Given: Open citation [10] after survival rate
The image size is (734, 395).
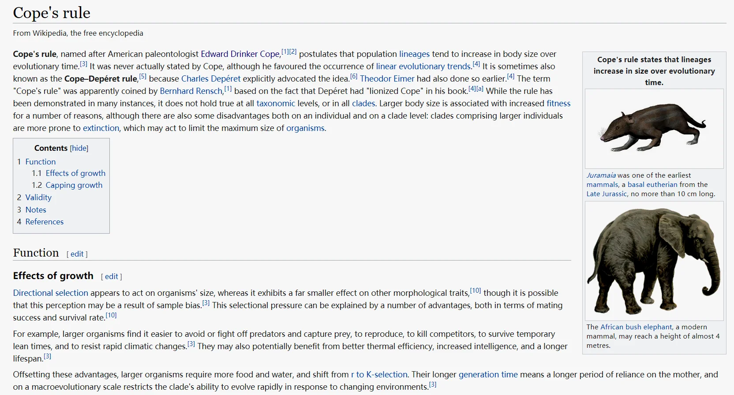Looking at the screenshot, I should pos(111,315).
